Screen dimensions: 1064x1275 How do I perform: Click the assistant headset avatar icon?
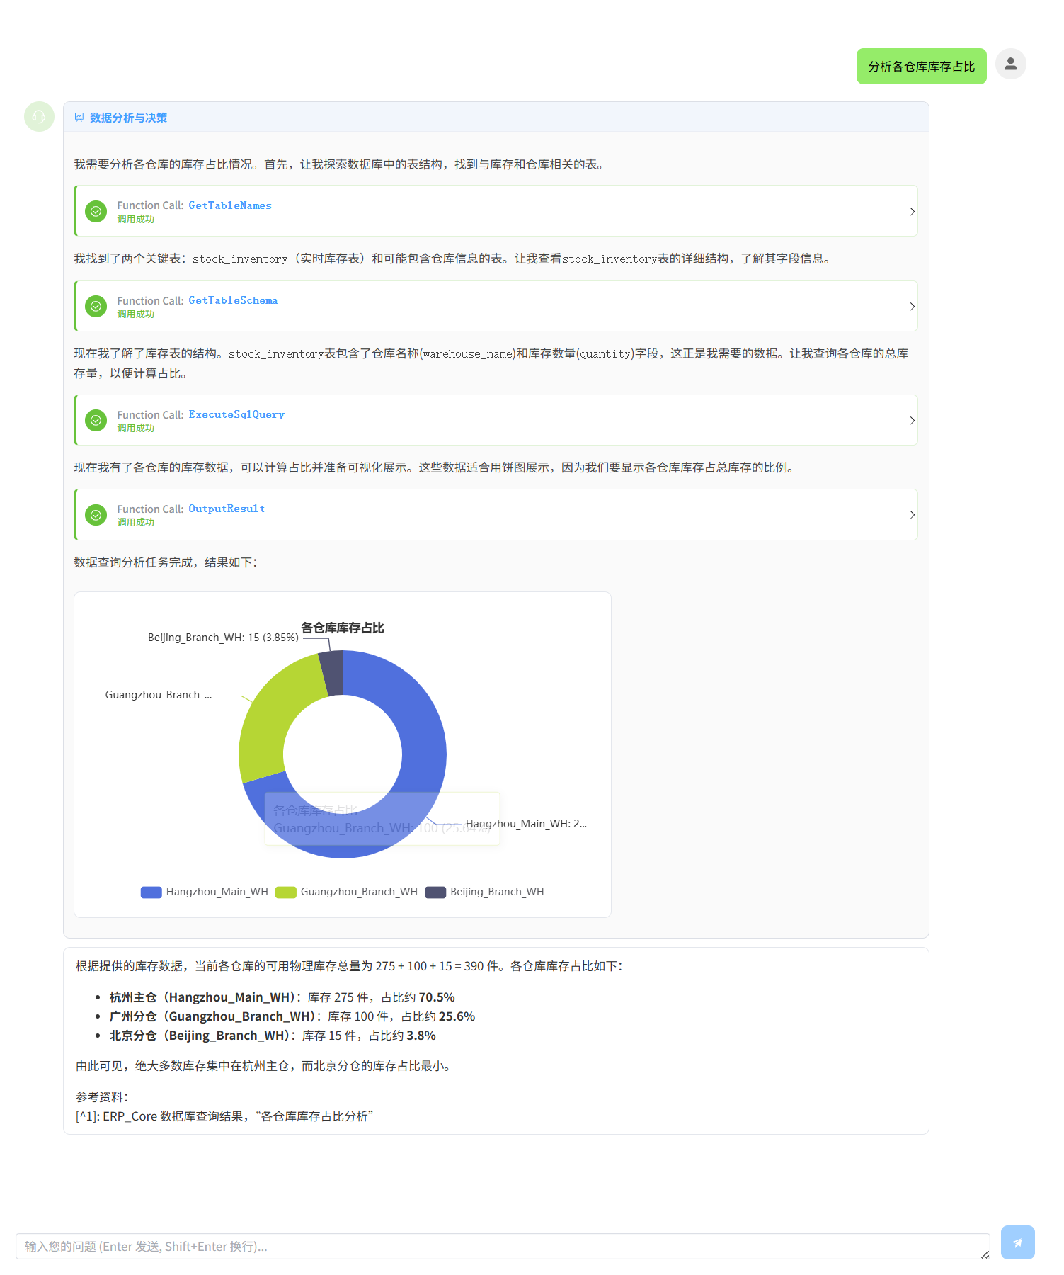(x=39, y=117)
